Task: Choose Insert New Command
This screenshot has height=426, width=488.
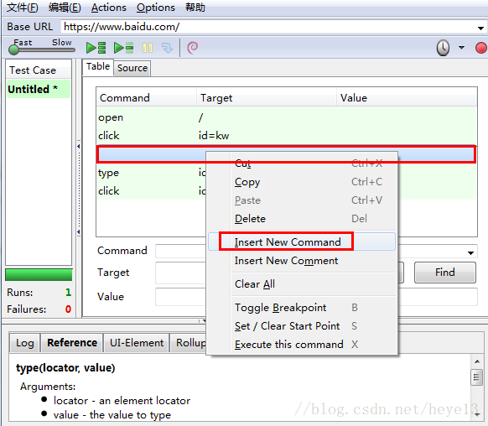Action: pyautogui.click(x=302, y=242)
